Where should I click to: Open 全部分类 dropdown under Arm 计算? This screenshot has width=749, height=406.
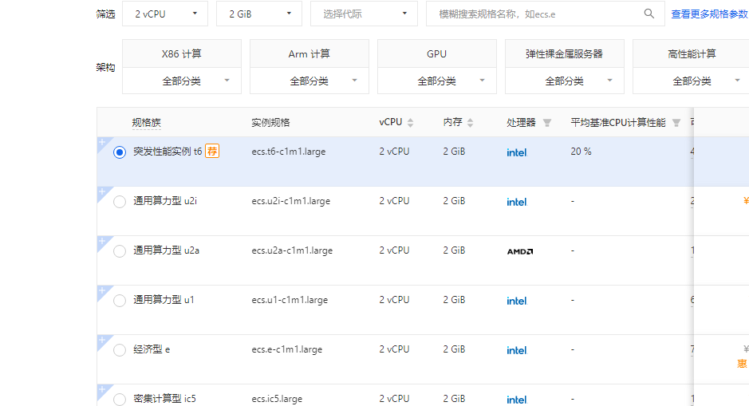[309, 81]
